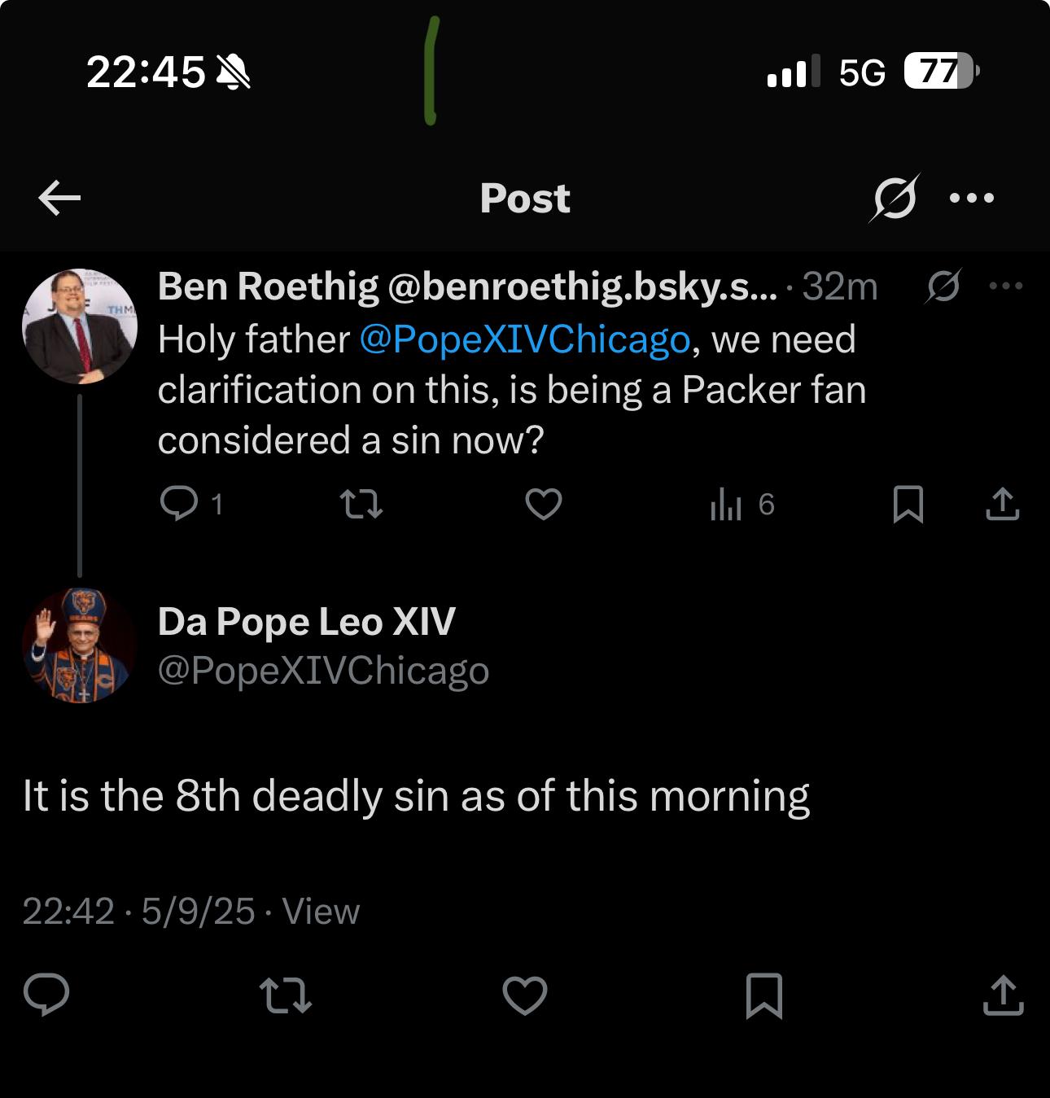Bookmark Ben Roethig's post
Screen dimensions: 1050x1098
(x=908, y=505)
